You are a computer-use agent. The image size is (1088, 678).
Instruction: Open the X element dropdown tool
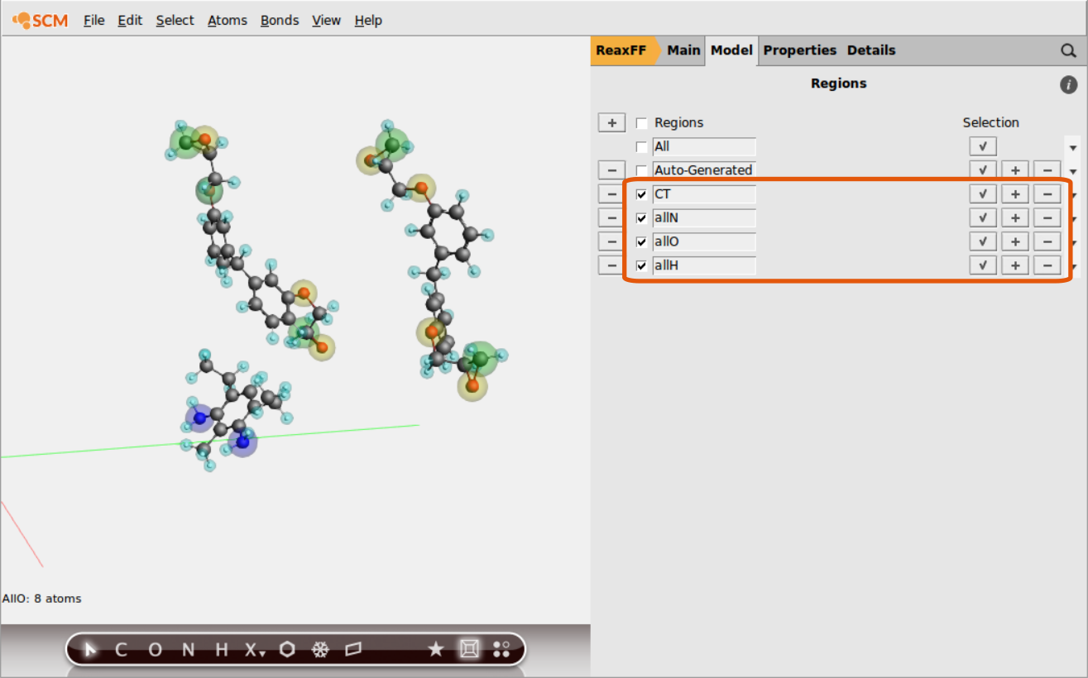pyautogui.click(x=254, y=650)
